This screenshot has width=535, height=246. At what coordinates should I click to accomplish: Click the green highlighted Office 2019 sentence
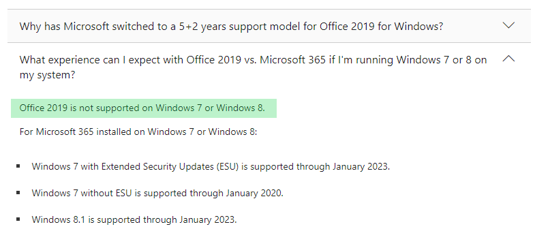(144, 108)
